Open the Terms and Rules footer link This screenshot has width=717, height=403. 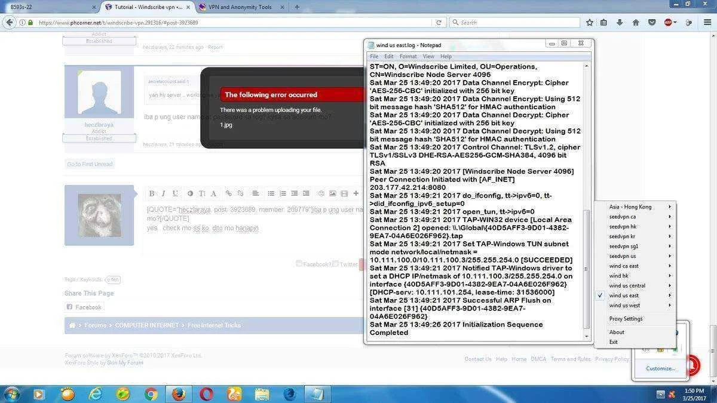tap(571, 359)
